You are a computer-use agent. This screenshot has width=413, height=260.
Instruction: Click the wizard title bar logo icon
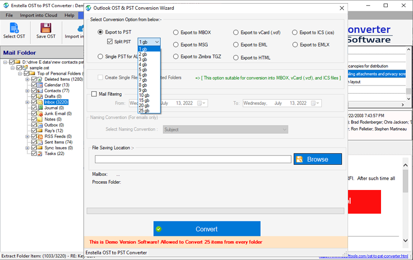click(89, 8)
